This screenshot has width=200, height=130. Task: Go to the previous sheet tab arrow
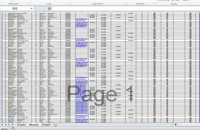tap(6, 125)
